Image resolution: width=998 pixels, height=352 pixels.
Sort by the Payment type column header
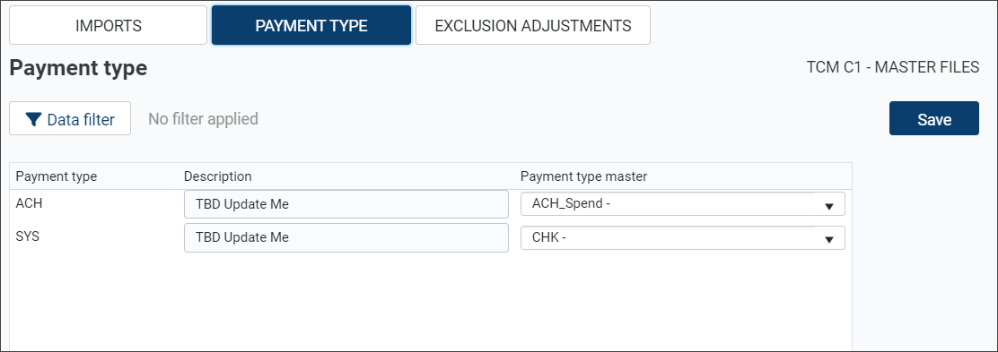pyautogui.click(x=56, y=176)
